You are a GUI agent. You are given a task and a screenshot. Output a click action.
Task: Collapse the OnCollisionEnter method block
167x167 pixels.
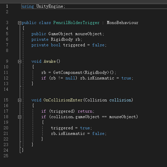19,100
